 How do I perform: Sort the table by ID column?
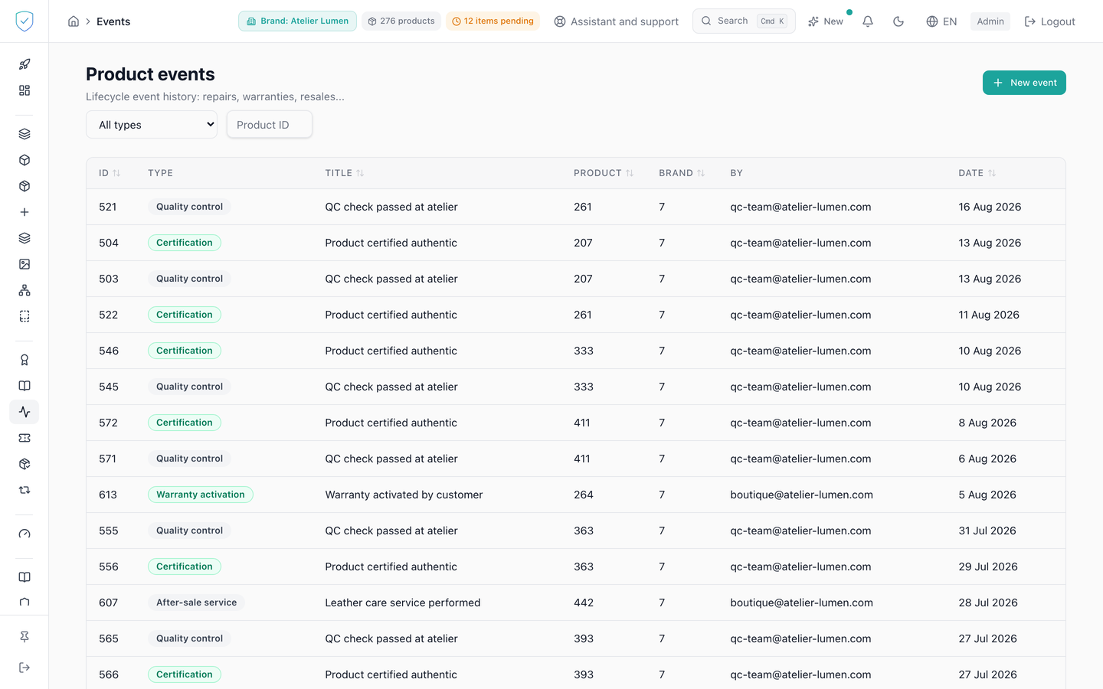click(110, 173)
